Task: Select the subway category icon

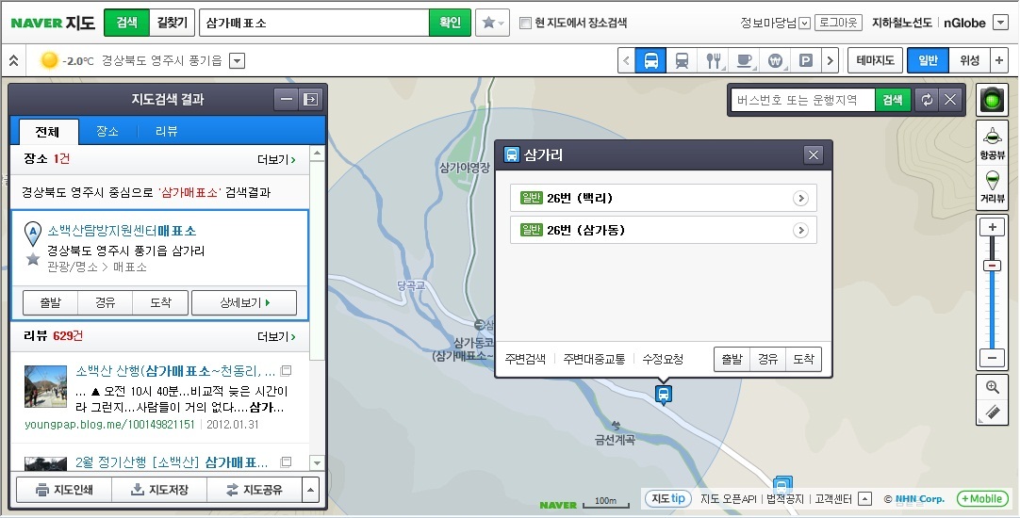Action: coord(682,61)
